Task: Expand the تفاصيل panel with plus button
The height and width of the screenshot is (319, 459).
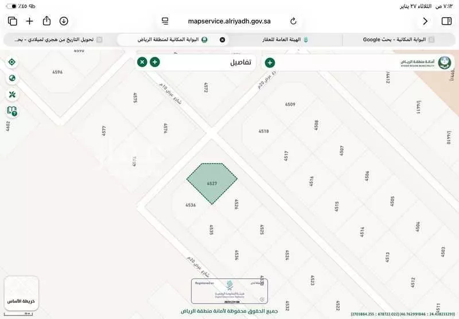Action: click(155, 62)
